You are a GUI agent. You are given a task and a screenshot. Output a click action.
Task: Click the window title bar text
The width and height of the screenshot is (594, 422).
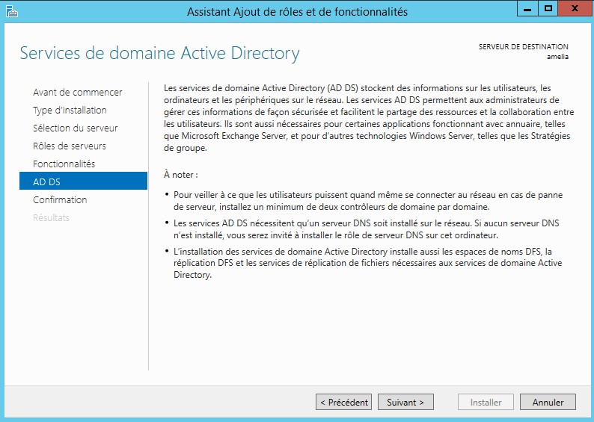(297, 11)
